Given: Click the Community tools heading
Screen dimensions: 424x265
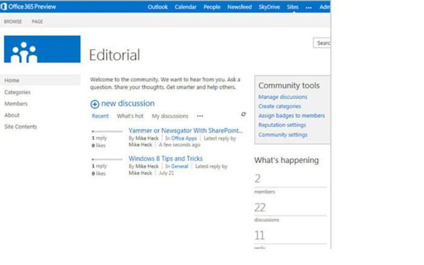Looking at the screenshot, I should (x=289, y=86).
